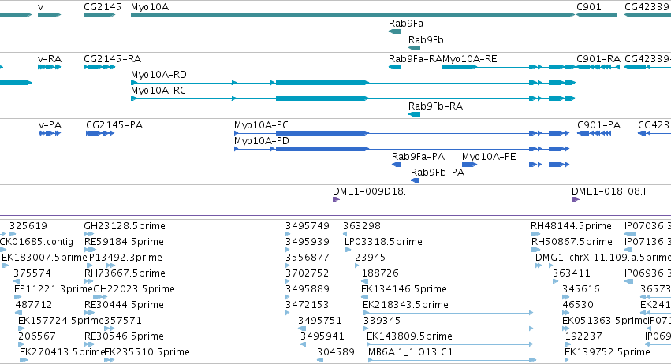Screen dimensions: 671x364
Task: Open the Myo10A-RD transcript label
Action: click(x=158, y=75)
